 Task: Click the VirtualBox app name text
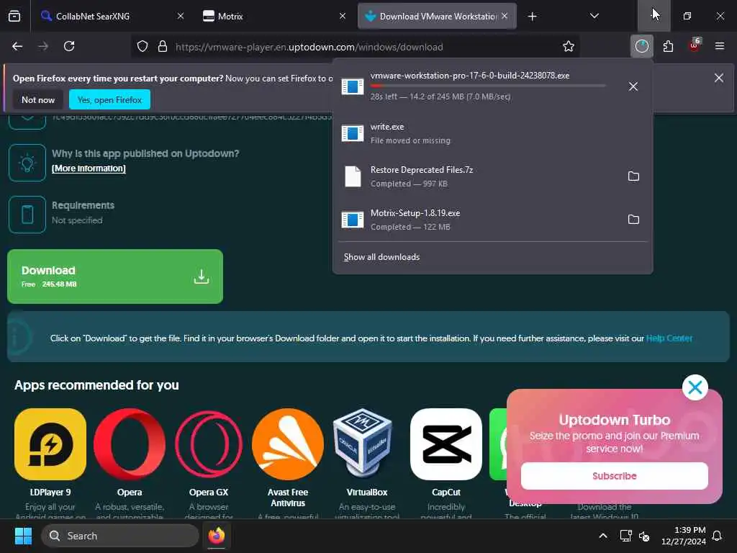pos(366,493)
